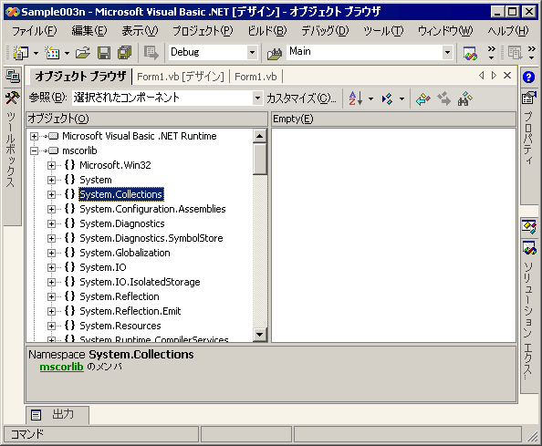Expand the System.Reflection.Emit namespace

coord(51,312)
